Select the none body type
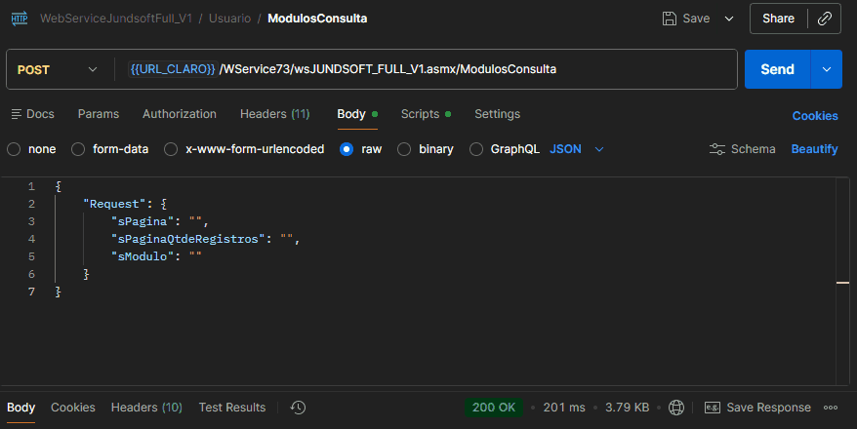Screen dimensions: 857x429 14,149
